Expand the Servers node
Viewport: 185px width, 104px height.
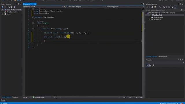tap(2, 14)
